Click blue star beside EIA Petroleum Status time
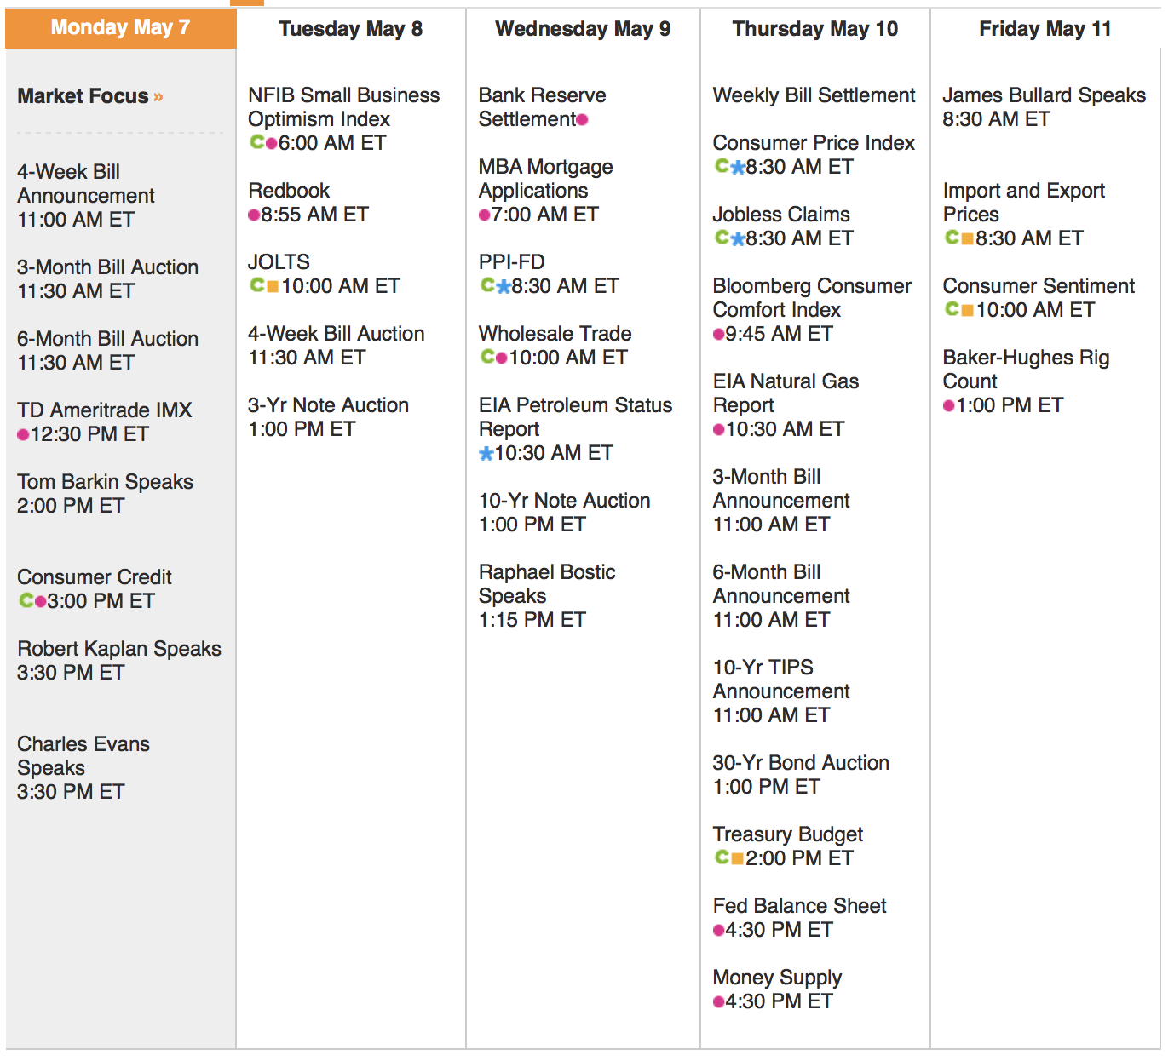Image resolution: width=1174 pixels, height=1061 pixels. (486, 453)
